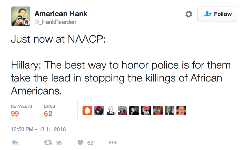This screenshot has width=246, height=150.
Task: Click the gear settings icon
Action: [x=189, y=14]
